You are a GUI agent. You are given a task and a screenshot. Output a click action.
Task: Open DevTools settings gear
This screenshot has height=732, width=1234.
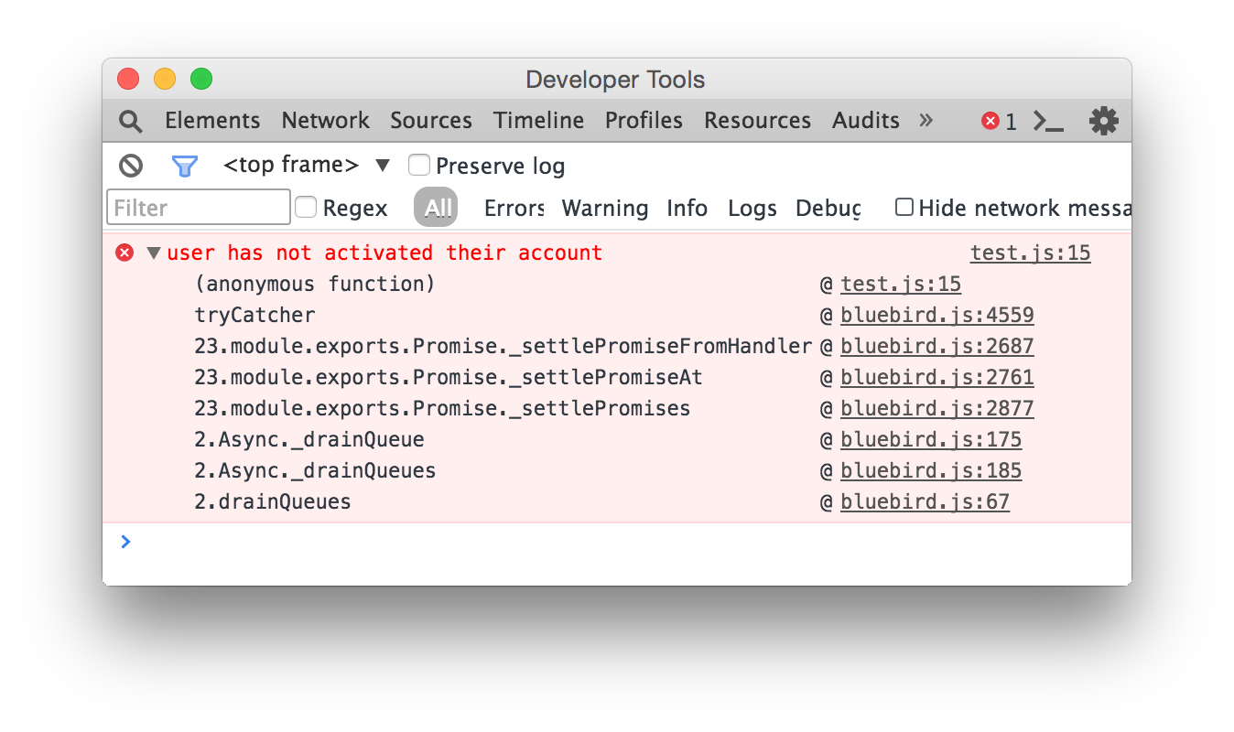1103,121
